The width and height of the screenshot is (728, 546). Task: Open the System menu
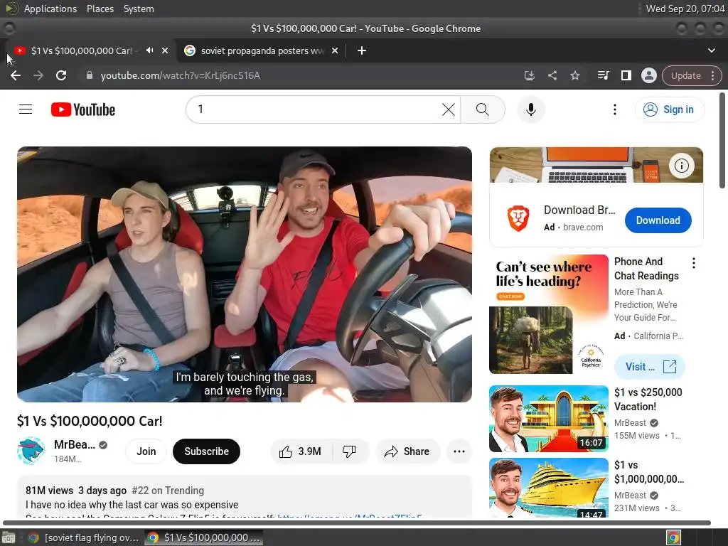[139, 9]
